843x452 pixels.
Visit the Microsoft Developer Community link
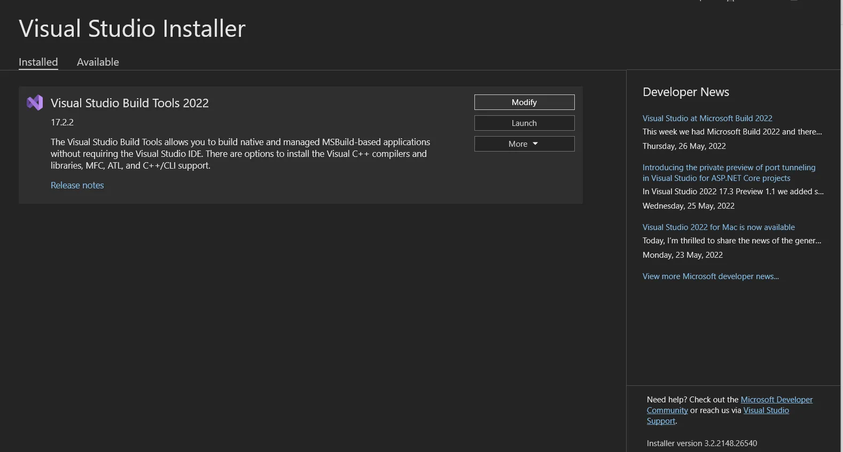[x=776, y=400]
